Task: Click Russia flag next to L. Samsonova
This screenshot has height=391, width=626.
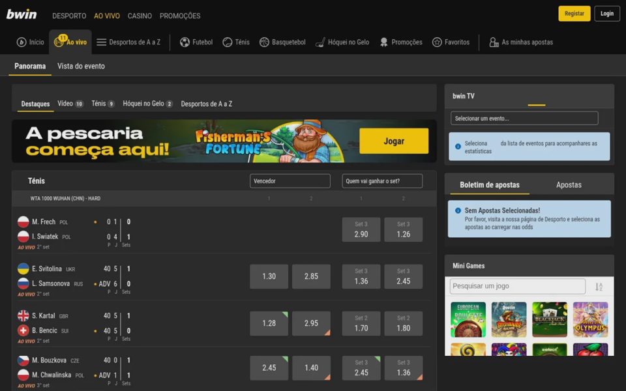Action: pos(23,283)
